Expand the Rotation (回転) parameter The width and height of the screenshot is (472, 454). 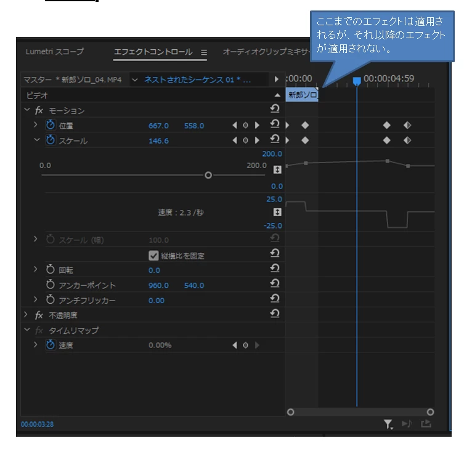[x=36, y=269]
